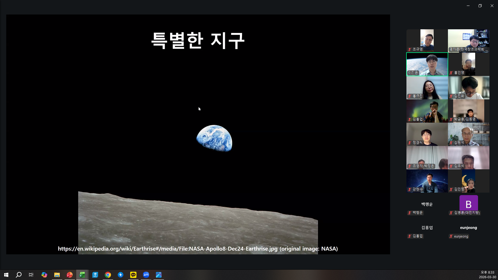Open the Hancom Hangul taskbar icon
Viewport: 498px width, 280px height.
(x=95, y=275)
